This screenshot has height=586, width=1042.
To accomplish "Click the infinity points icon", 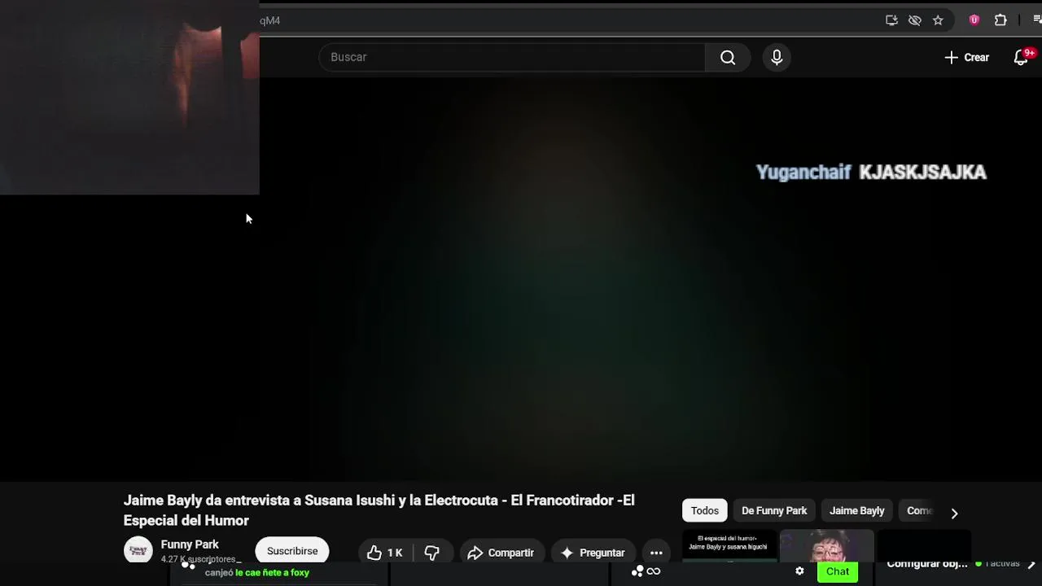I will click(x=653, y=571).
